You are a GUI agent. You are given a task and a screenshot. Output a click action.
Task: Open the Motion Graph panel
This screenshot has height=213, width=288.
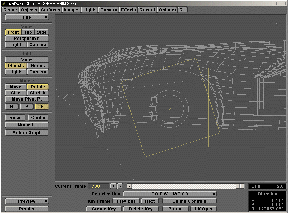click(27, 132)
